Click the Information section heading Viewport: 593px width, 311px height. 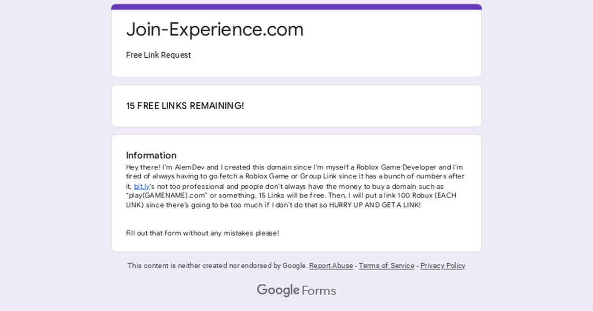point(151,155)
